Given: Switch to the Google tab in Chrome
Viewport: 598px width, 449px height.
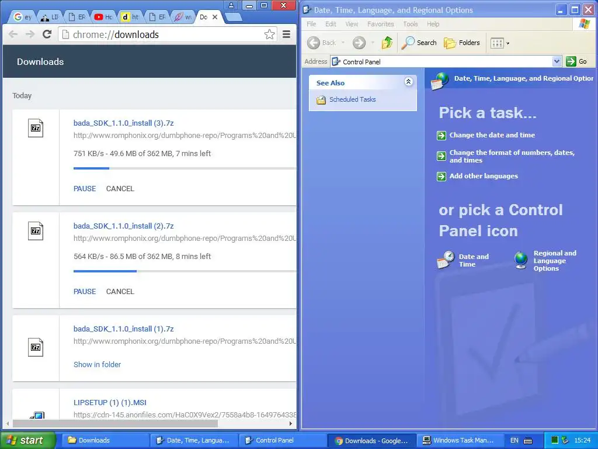Looking at the screenshot, I should pyautogui.click(x=23, y=17).
